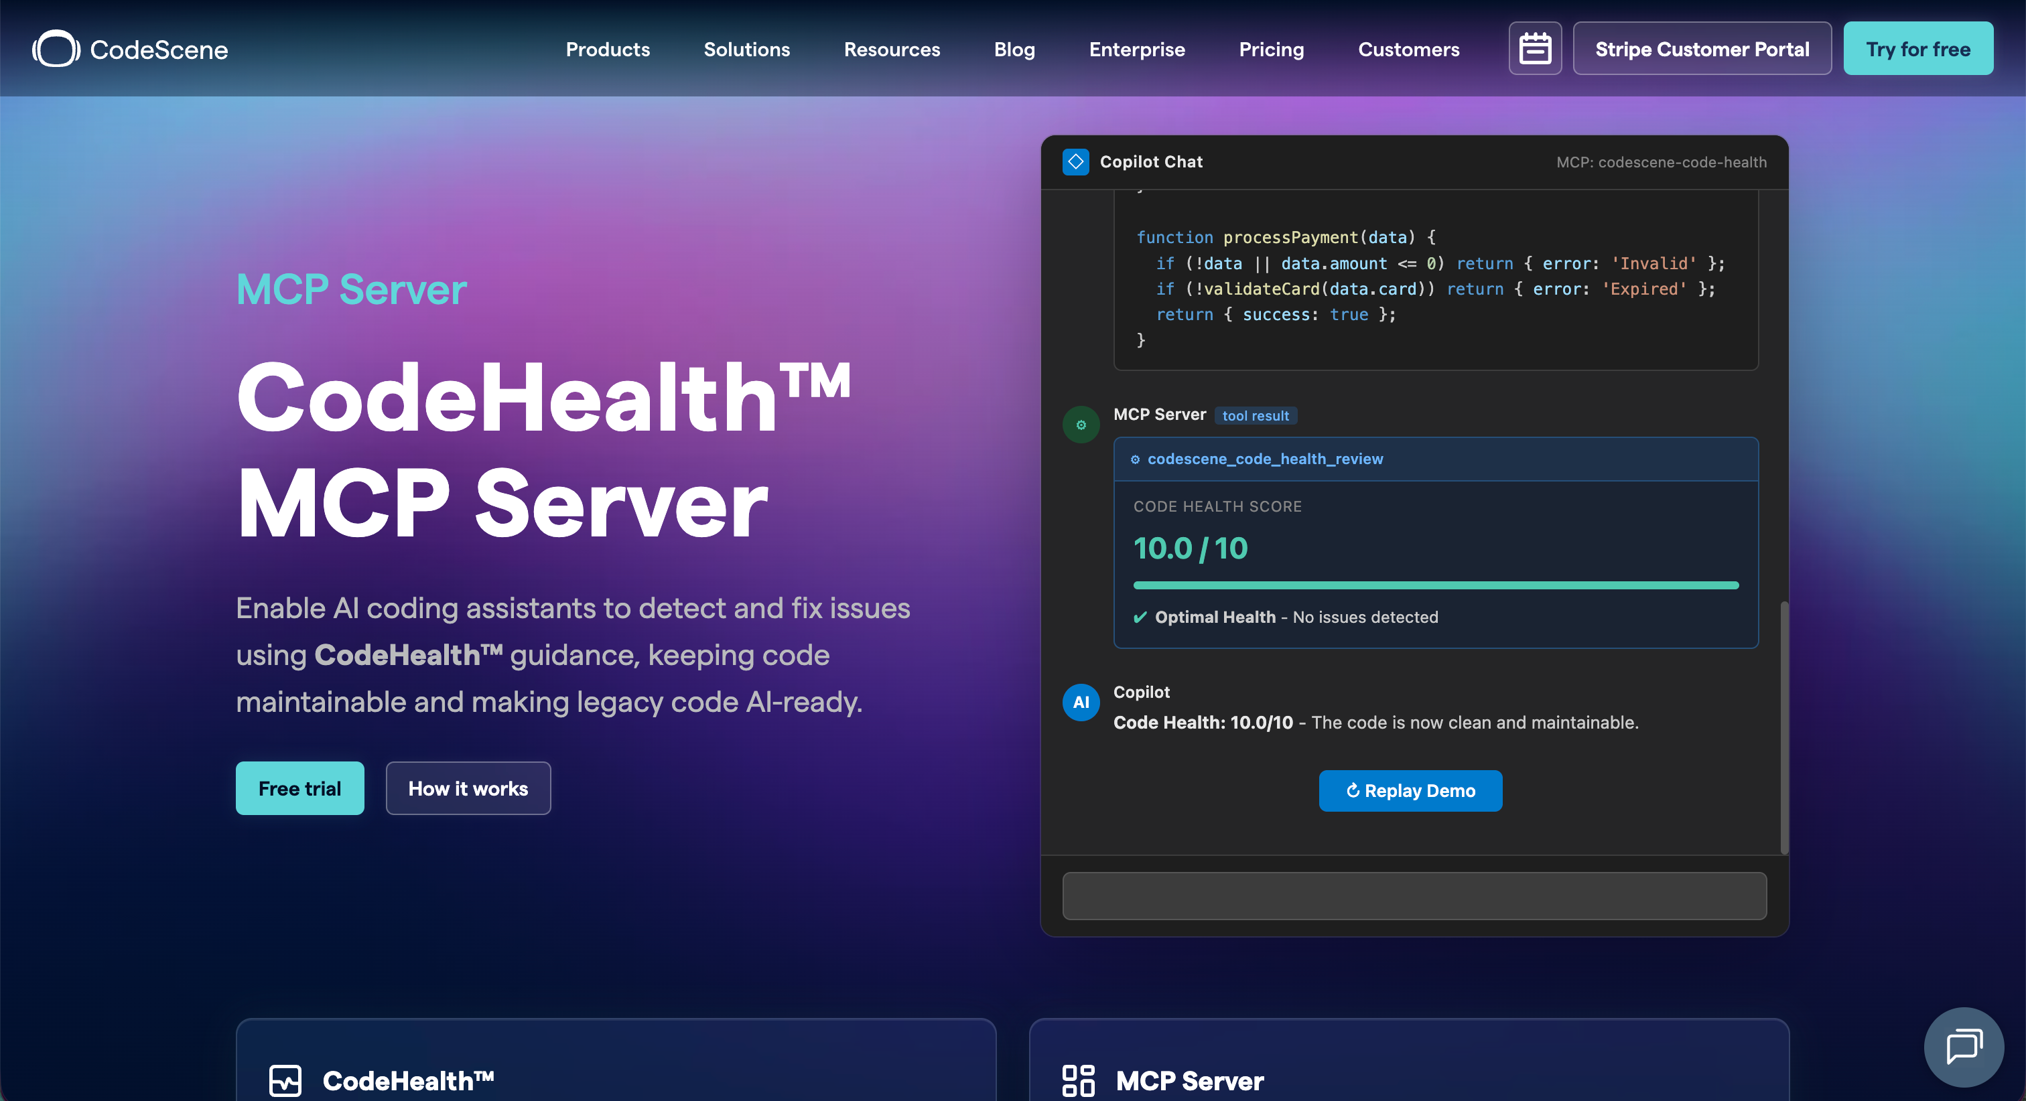Click the green Optimal Health checkmark

1140,617
